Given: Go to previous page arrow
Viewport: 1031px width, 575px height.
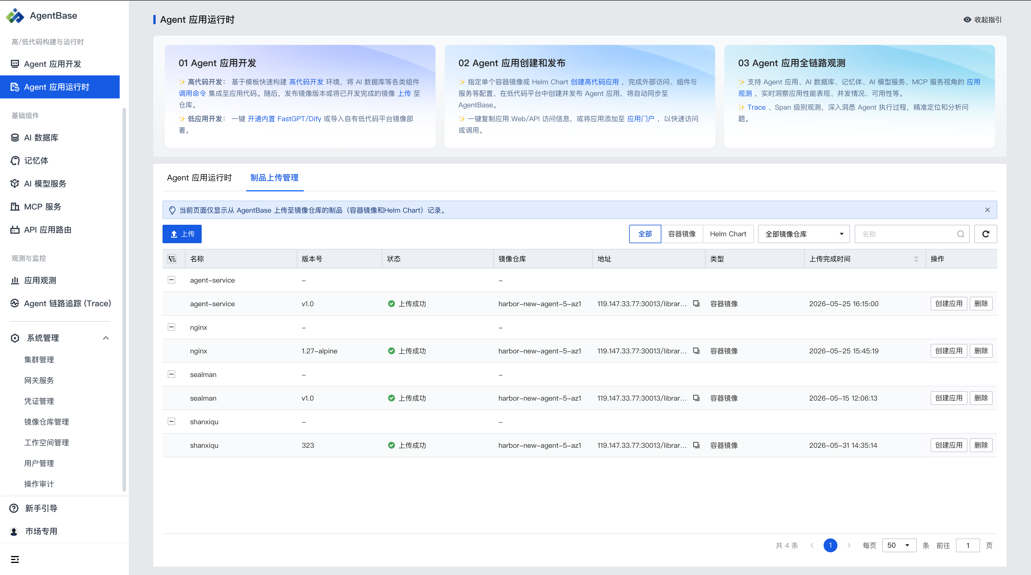Looking at the screenshot, I should coord(812,545).
